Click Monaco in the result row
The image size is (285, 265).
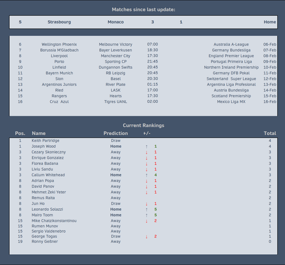(116, 22)
